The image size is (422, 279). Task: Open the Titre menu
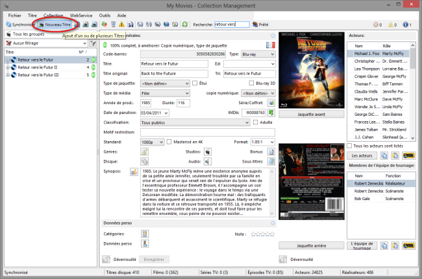(x=32, y=16)
